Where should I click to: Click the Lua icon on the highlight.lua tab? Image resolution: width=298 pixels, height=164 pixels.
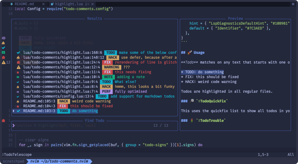[52, 4]
